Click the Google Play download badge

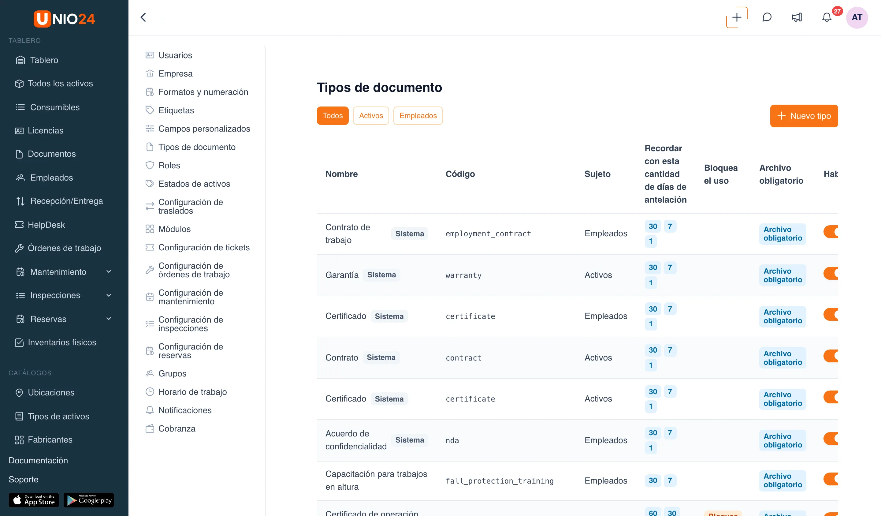click(89, 500)
